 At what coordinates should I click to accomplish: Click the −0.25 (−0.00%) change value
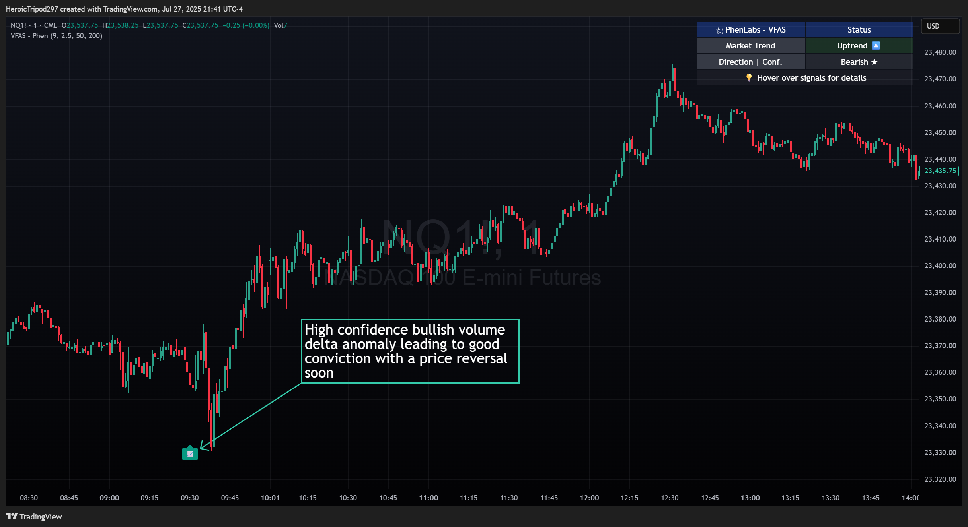click(246, 25)
